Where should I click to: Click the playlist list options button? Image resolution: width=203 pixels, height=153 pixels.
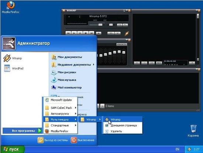pyautogui.click(x=192, y=63)
